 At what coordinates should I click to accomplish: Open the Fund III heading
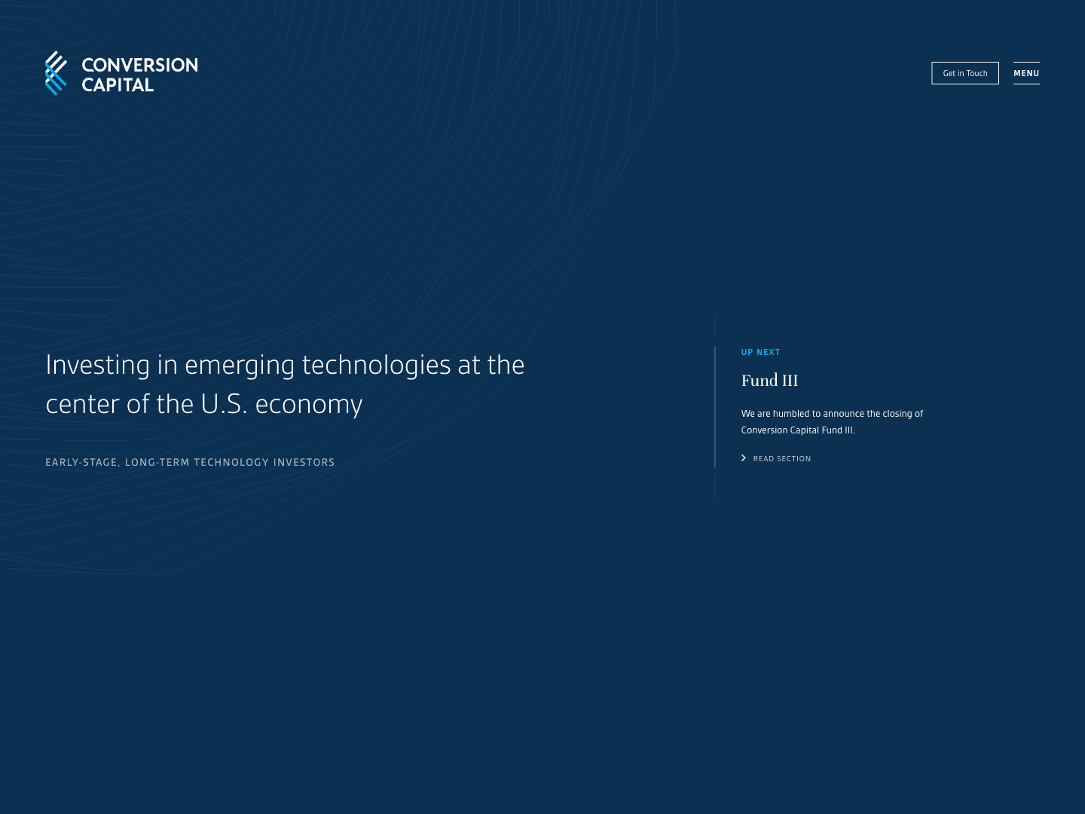coord(769,381)
